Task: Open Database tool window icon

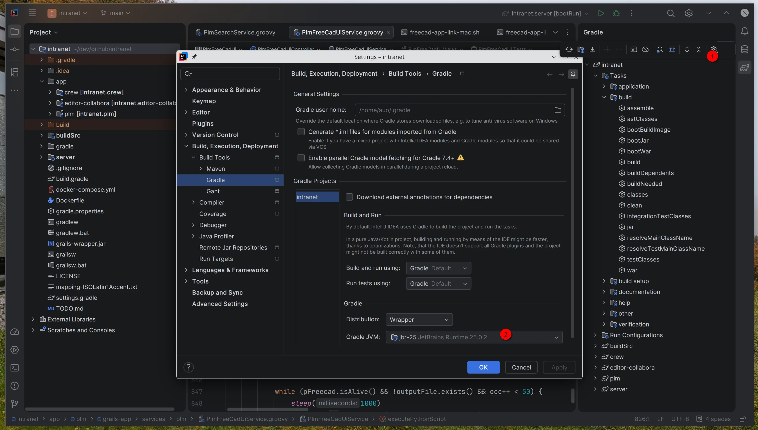Action: [745, 49]
